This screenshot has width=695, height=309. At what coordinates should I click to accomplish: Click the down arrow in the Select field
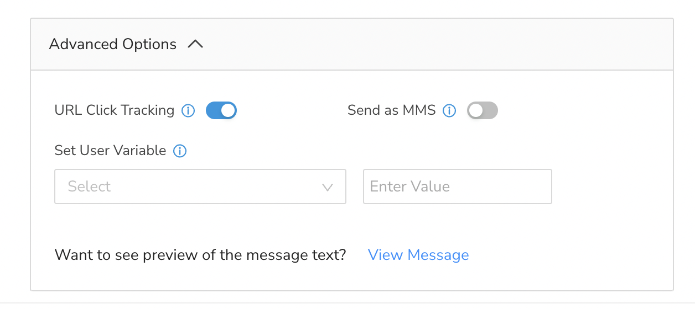point(328,187)
